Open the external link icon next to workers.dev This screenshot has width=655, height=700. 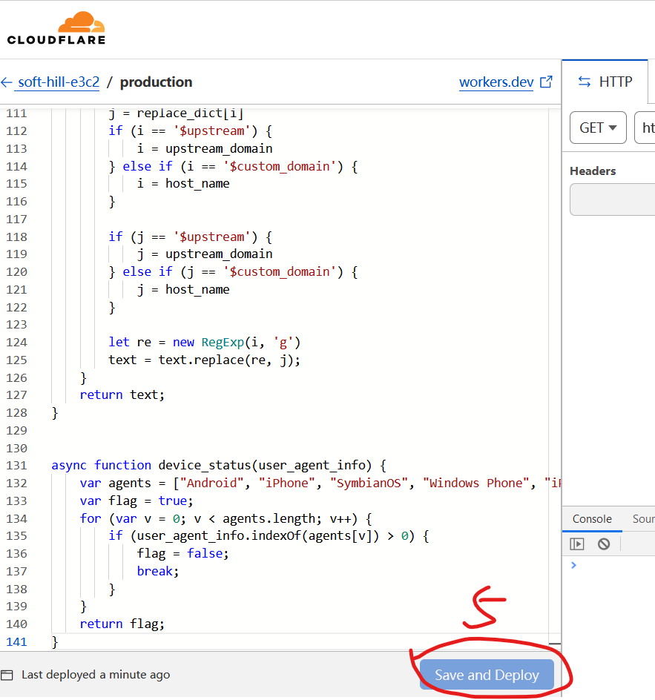(547, 82)
